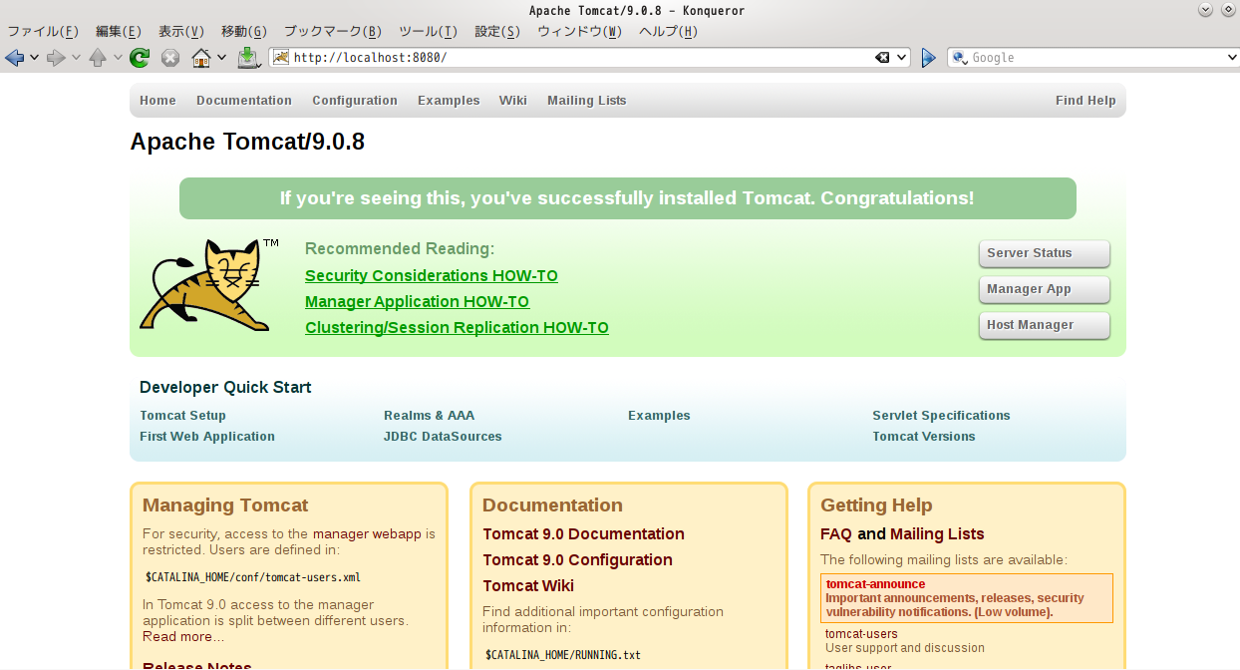Open the Tomcat Setup quick start link
Image resolution: width=1240 pixels, height=670 pixels.
182,416
